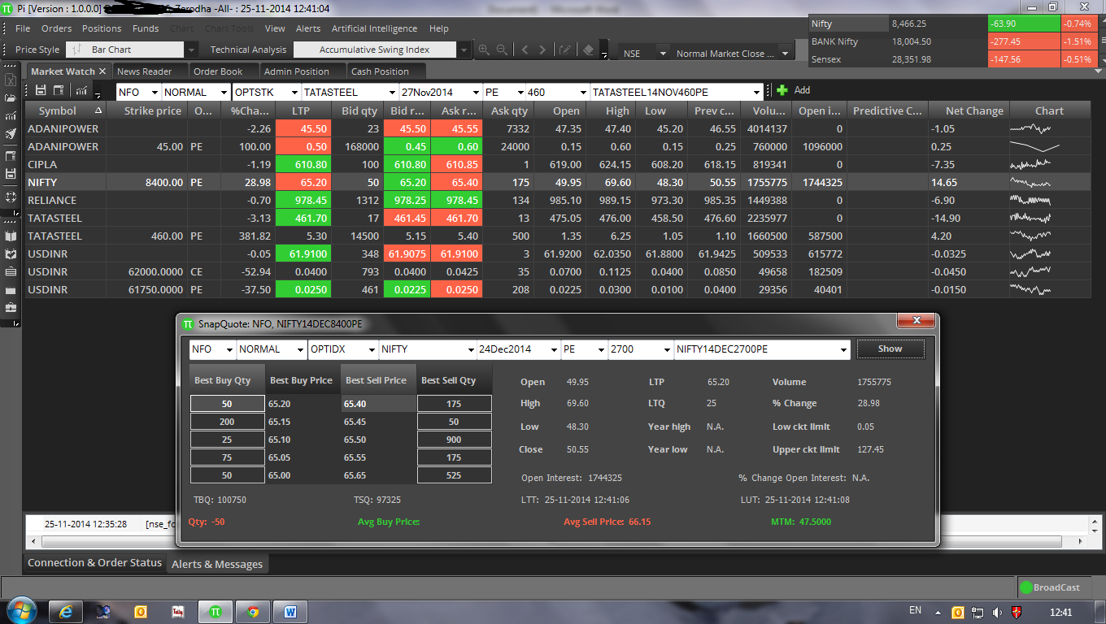
Task: Open Internet Explorer from the taskbar
Action: (x=67, y=611)
